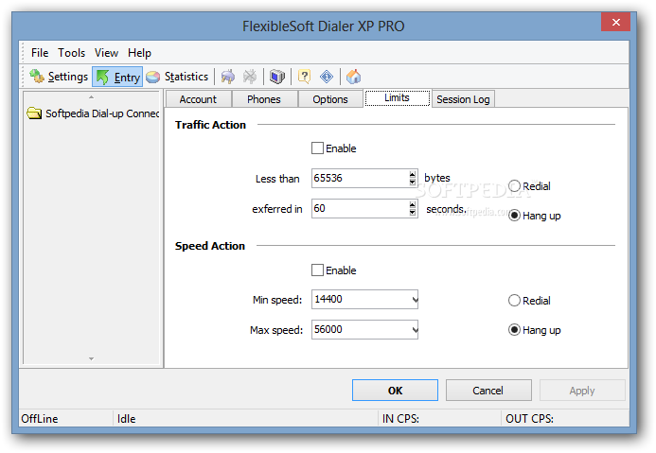
Task: Click the Cancel button
Action: coord(488,391)
